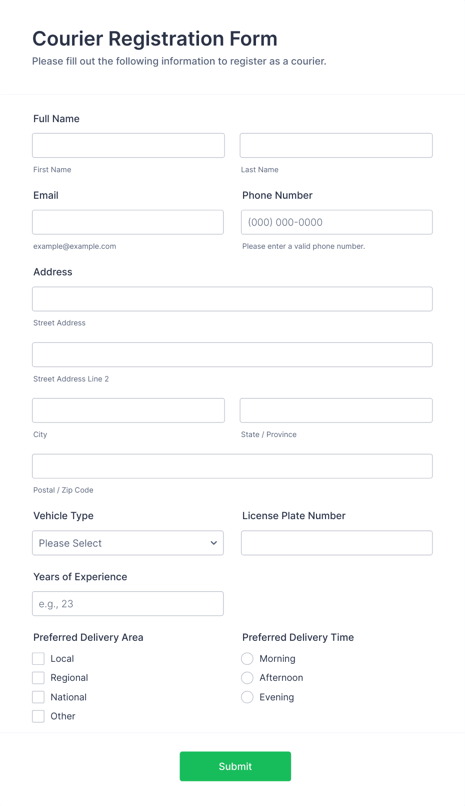Click the First Name input field
Viewport: 465px width, 806px height.
coord(128,145)
